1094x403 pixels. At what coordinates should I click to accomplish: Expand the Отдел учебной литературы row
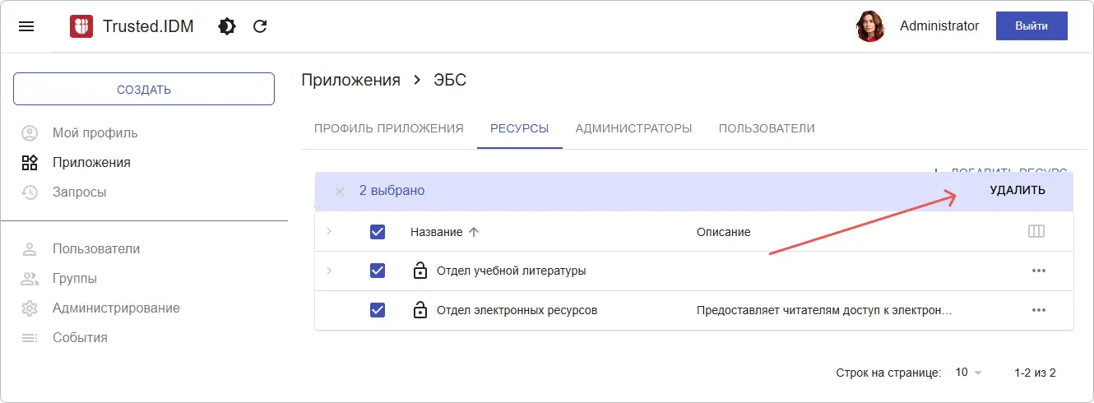click(x=329, y=271)
